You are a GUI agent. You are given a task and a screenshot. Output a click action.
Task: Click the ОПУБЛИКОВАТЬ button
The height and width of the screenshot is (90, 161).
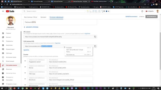tap(151, 16)
